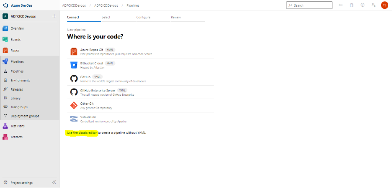The height and width of the screenshot is (188, 392).
Task: Open the marketplace shopping bag icon
Action: 351,5
